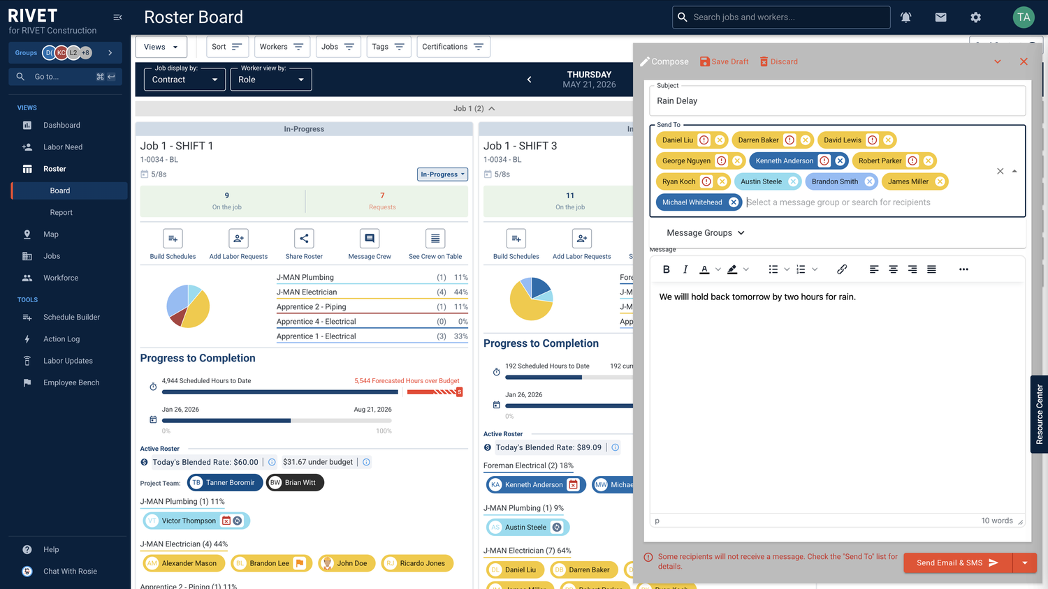This screenshot has height=589, width=1048.
Task: Apply italic formatting in message editor
Action: click(x=685, y=269)
